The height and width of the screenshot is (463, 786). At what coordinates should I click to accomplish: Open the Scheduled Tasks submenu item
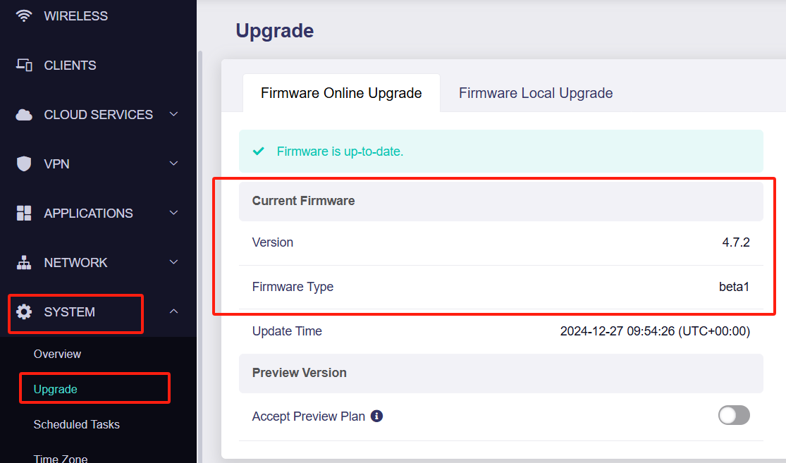77,425
